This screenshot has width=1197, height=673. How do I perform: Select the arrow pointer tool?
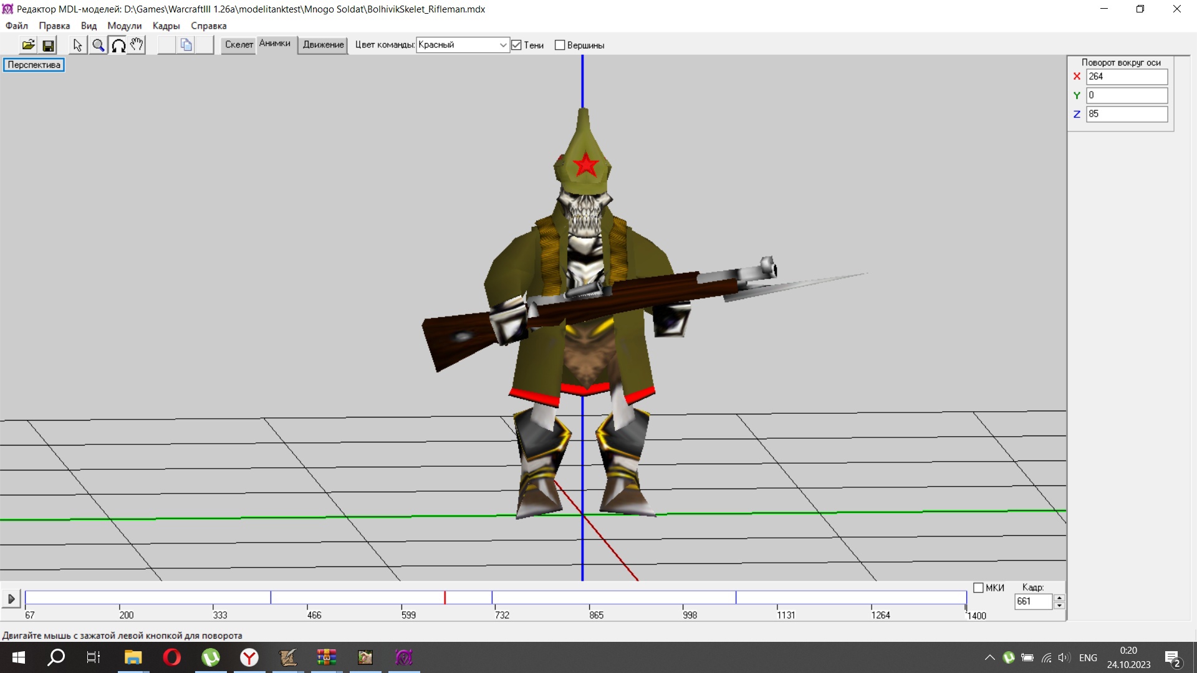77,45
